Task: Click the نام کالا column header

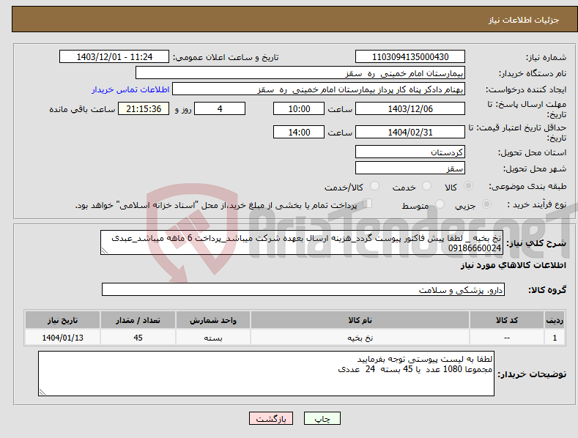Action: coord(360,320)
